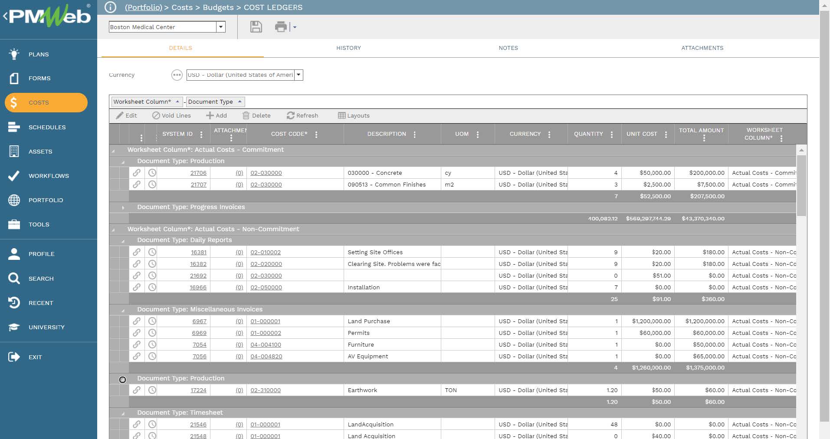Collapse Actual Costs - Non-Commitment group
Image resolution: width=830 pixels, height=439 pixels.
pyautogui.click(x=113, y=230)
